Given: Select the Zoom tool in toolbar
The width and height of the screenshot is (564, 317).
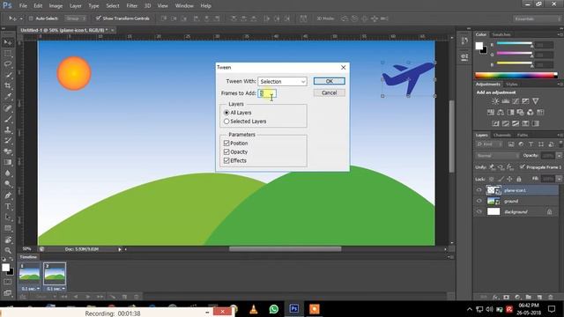Looking at the screenshot, I should point(8,250).
